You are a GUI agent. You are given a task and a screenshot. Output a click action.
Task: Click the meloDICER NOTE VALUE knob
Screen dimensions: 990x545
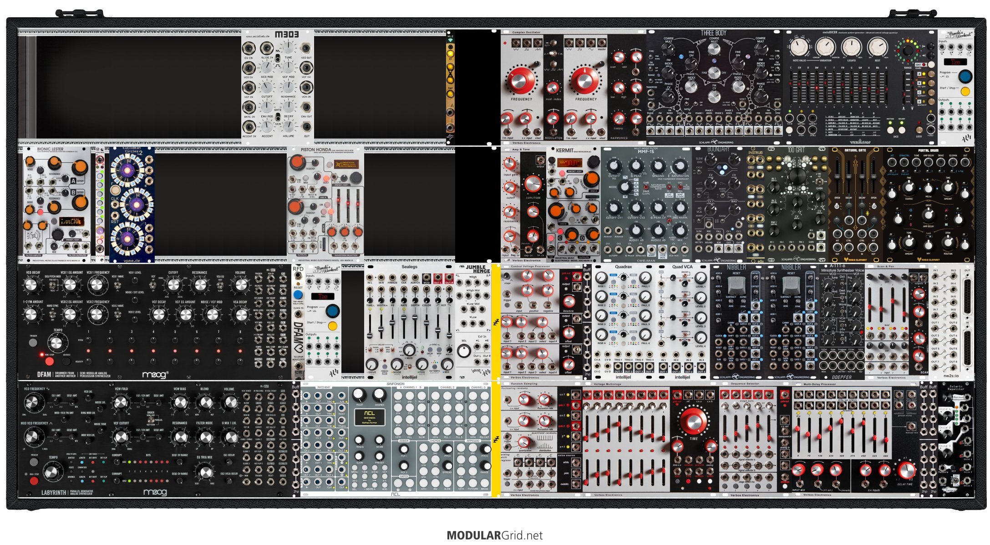tap(799, 47)
